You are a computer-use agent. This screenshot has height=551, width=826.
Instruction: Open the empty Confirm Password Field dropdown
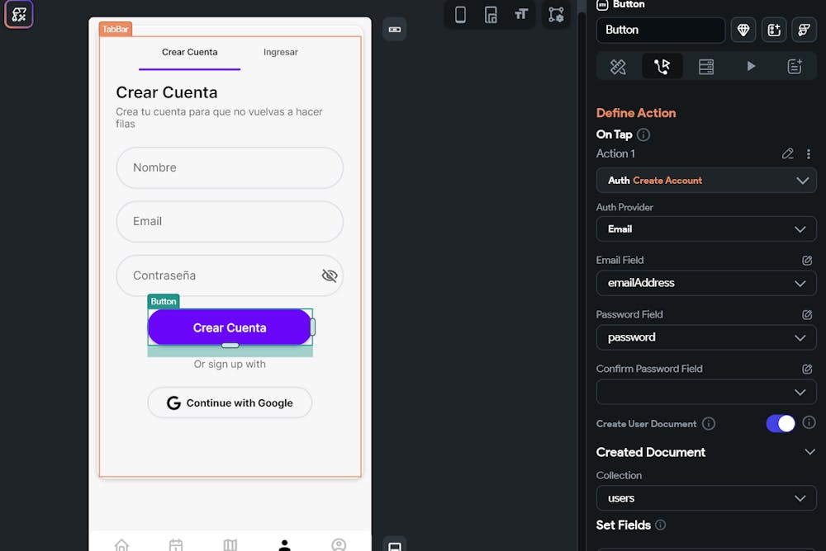pos(706,392)
